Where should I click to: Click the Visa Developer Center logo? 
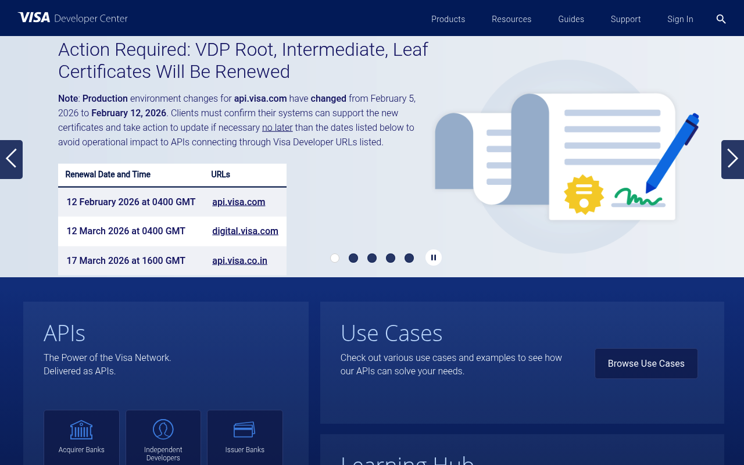pyautogui.click(x=73, y=18)
